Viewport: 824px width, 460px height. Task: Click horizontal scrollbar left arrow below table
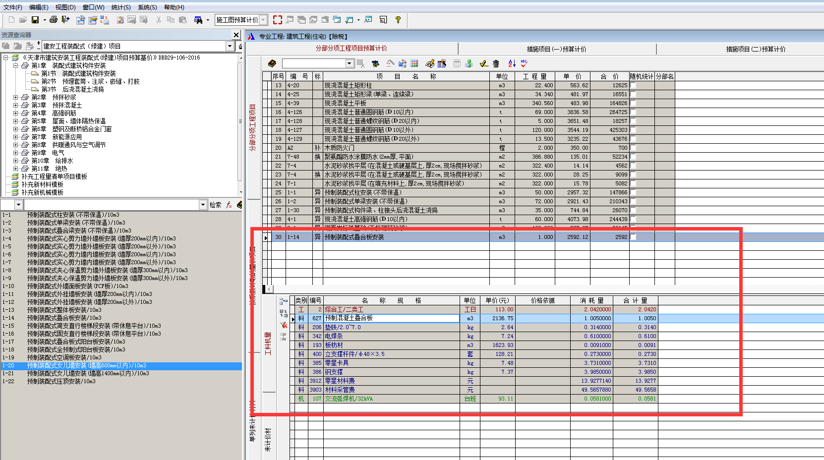click(x=268, y=289)
